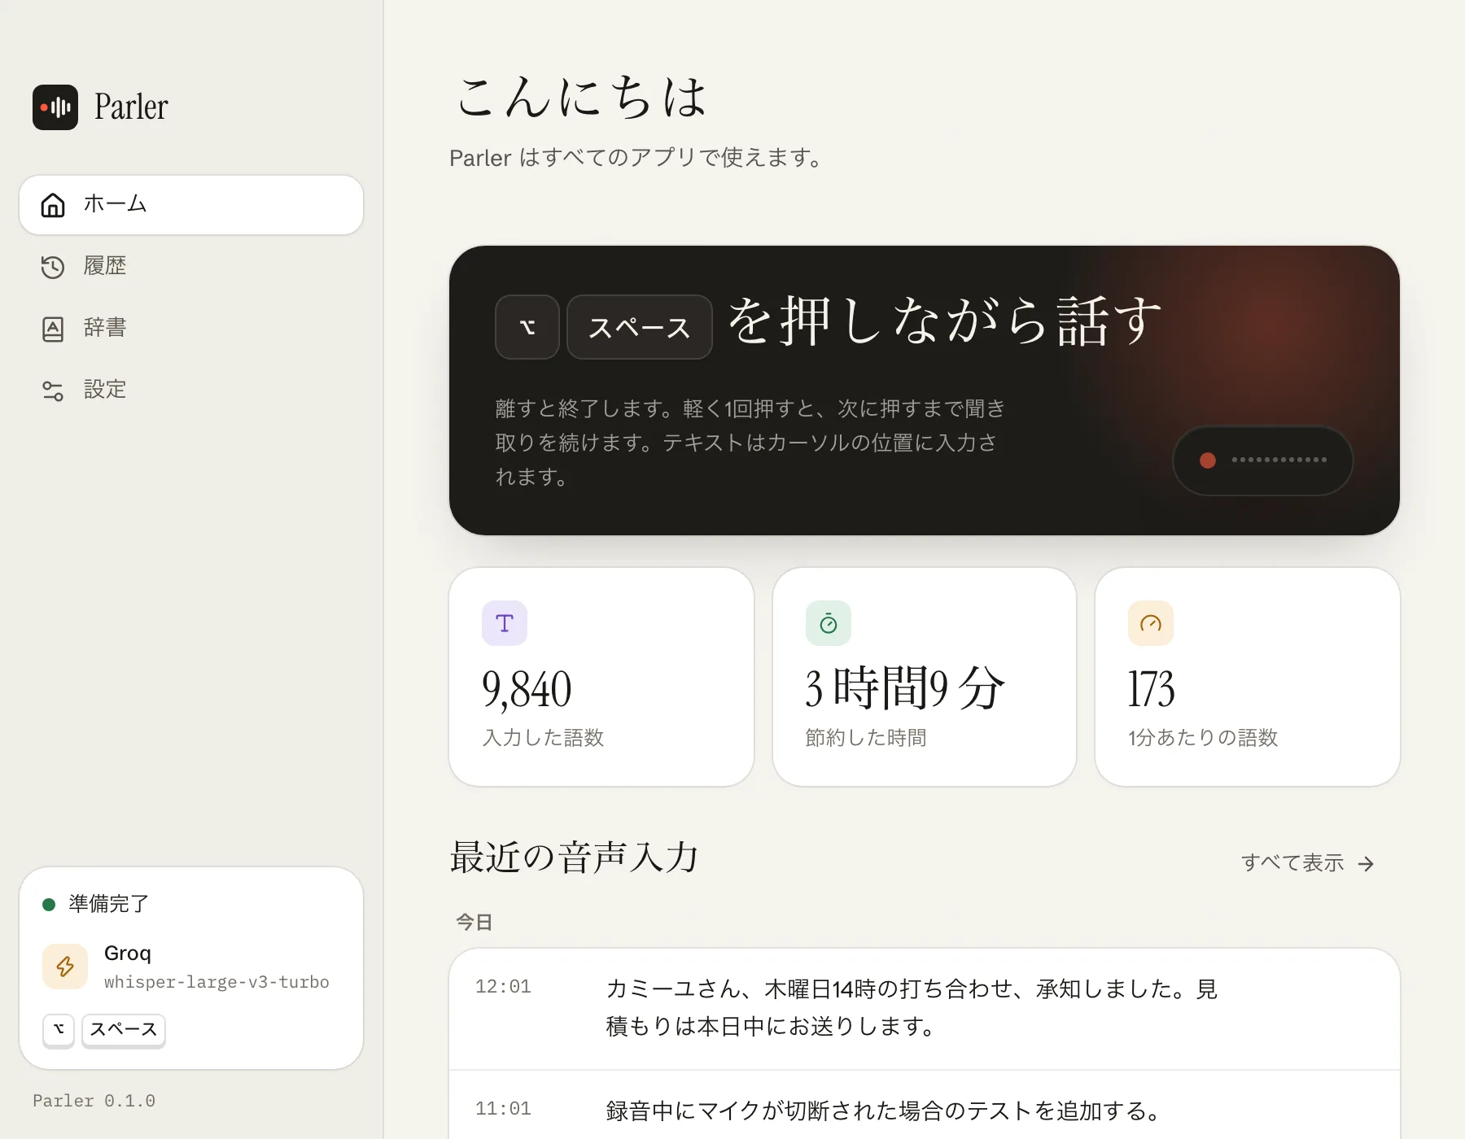Click the 節約した時間 label
This screenshot has width=1465, height=1139.
point(866,738)
